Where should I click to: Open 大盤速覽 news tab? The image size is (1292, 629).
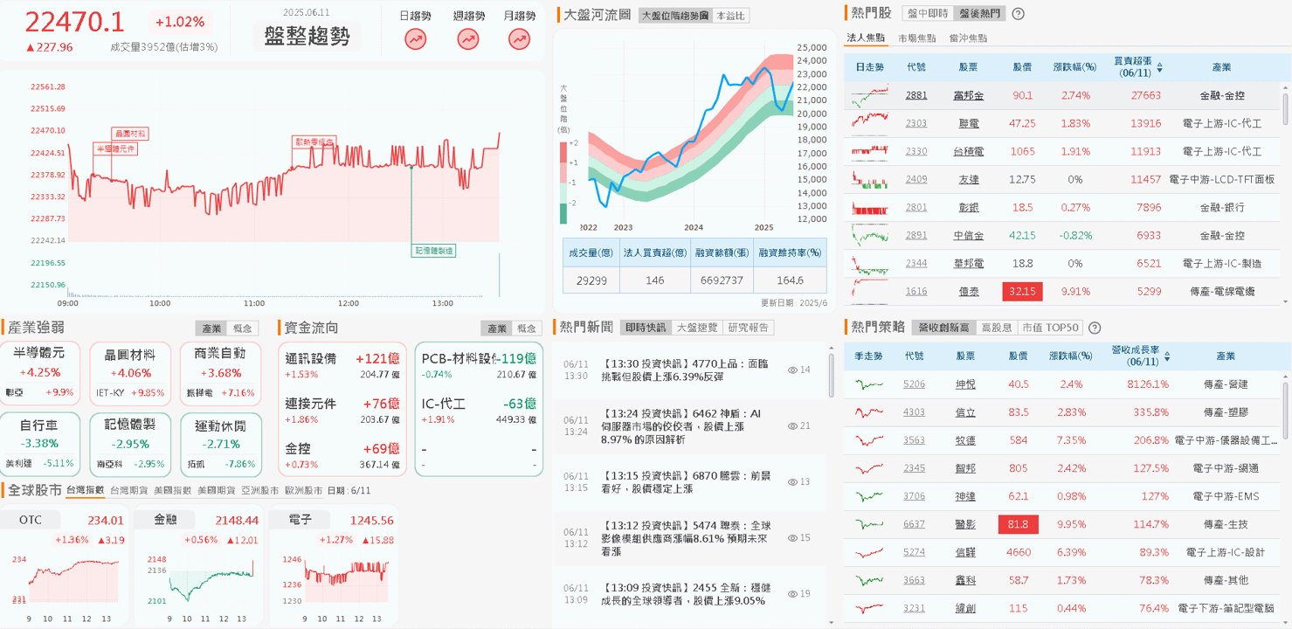(697, 328)
